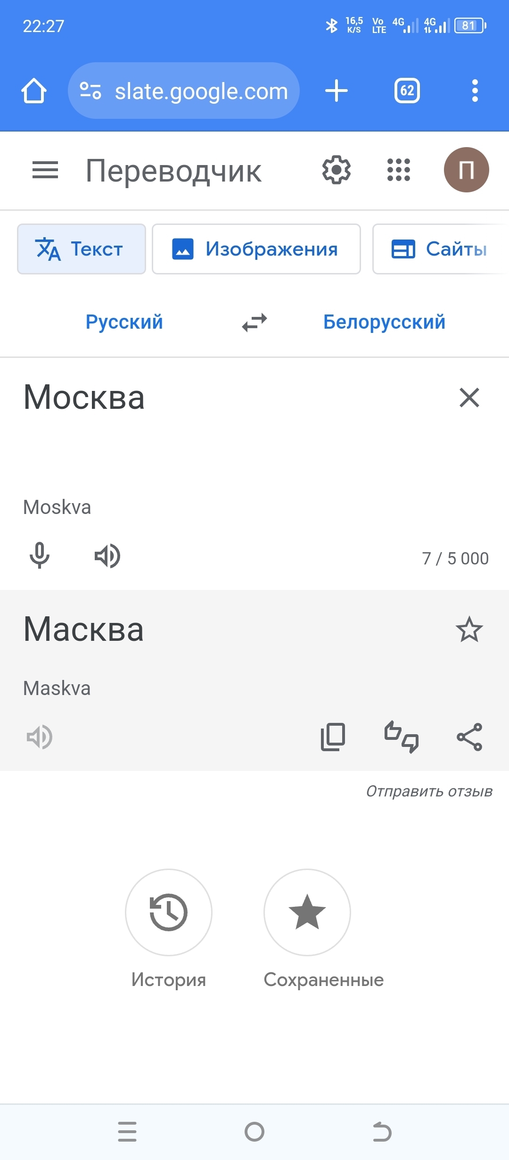Share the translation

469,737
